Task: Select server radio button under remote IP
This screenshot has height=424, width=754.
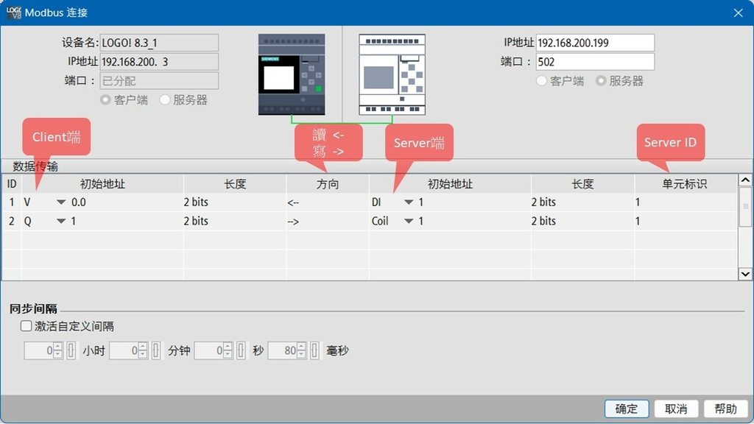Action: point(601,81)
